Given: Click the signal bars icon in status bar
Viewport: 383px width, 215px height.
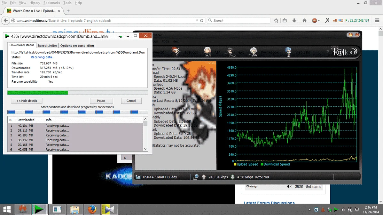Looking at the screenshot, I should click(x=138, y=177).
